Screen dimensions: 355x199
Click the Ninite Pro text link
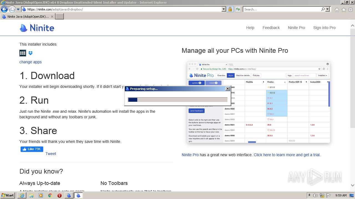click(190, 155)
